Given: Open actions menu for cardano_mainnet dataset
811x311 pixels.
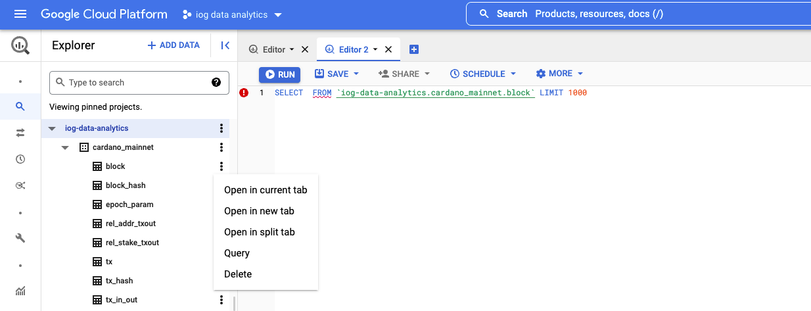Looking at the screenshot, I should 221,147.
